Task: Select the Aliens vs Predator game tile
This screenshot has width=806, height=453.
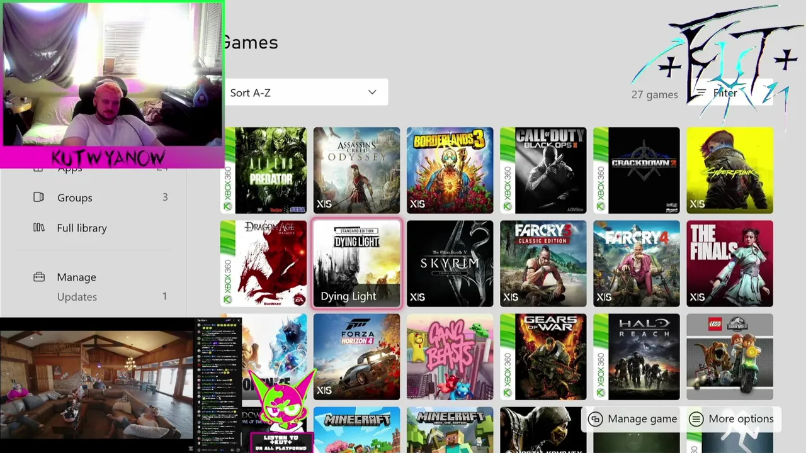Action: [263, 171]
